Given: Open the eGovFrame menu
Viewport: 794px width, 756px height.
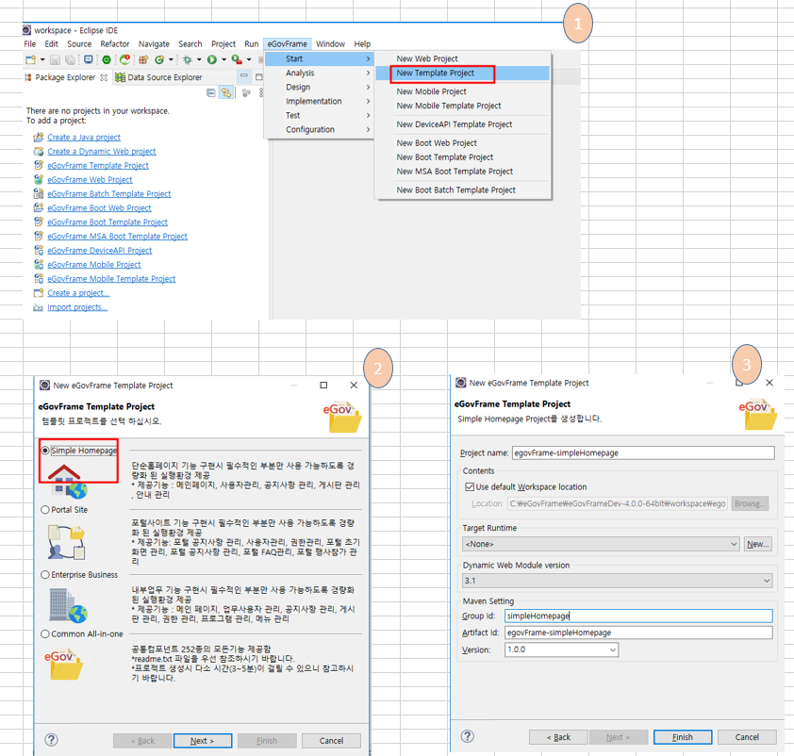Looking at the screenshot, I should pyautogui.click(x=287, y=44).
